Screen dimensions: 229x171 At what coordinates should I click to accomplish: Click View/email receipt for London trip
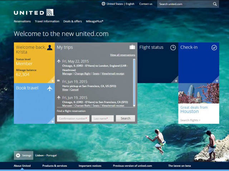113,74
